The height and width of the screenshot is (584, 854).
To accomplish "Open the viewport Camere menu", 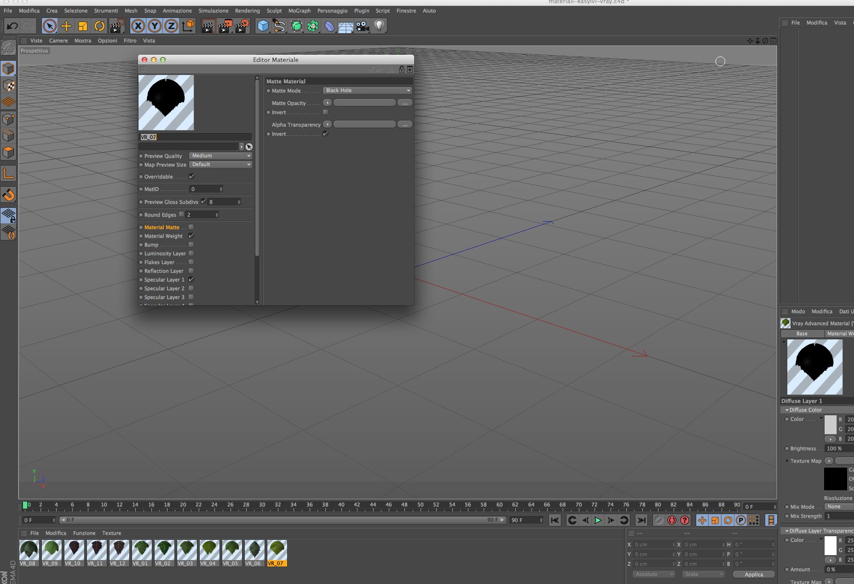I will 58,40.
